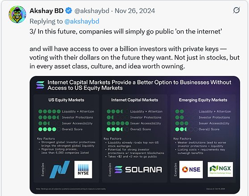Click the NGX Nigerian Exchange logo

220,169
